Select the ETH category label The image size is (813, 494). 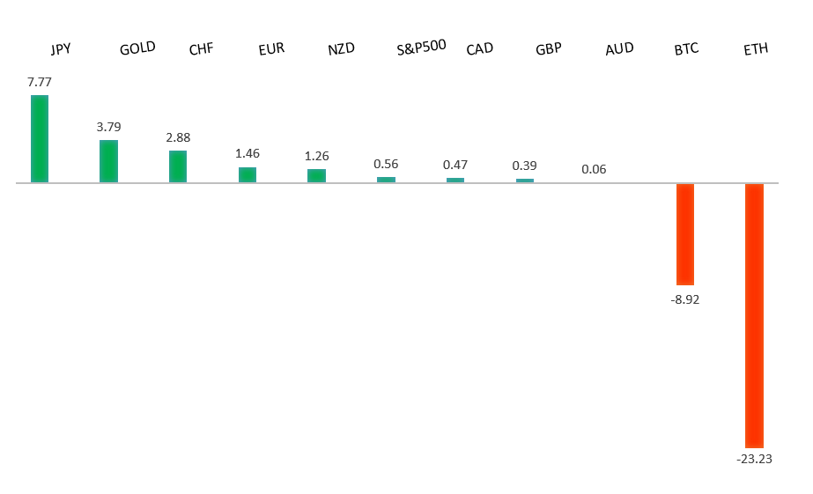[756, 49]
